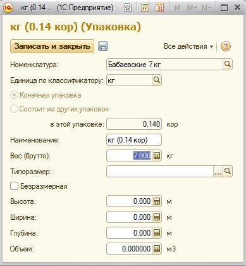The image size is (246, 266).
Task: Add to favorites with star icon
Action: [128, 8]
